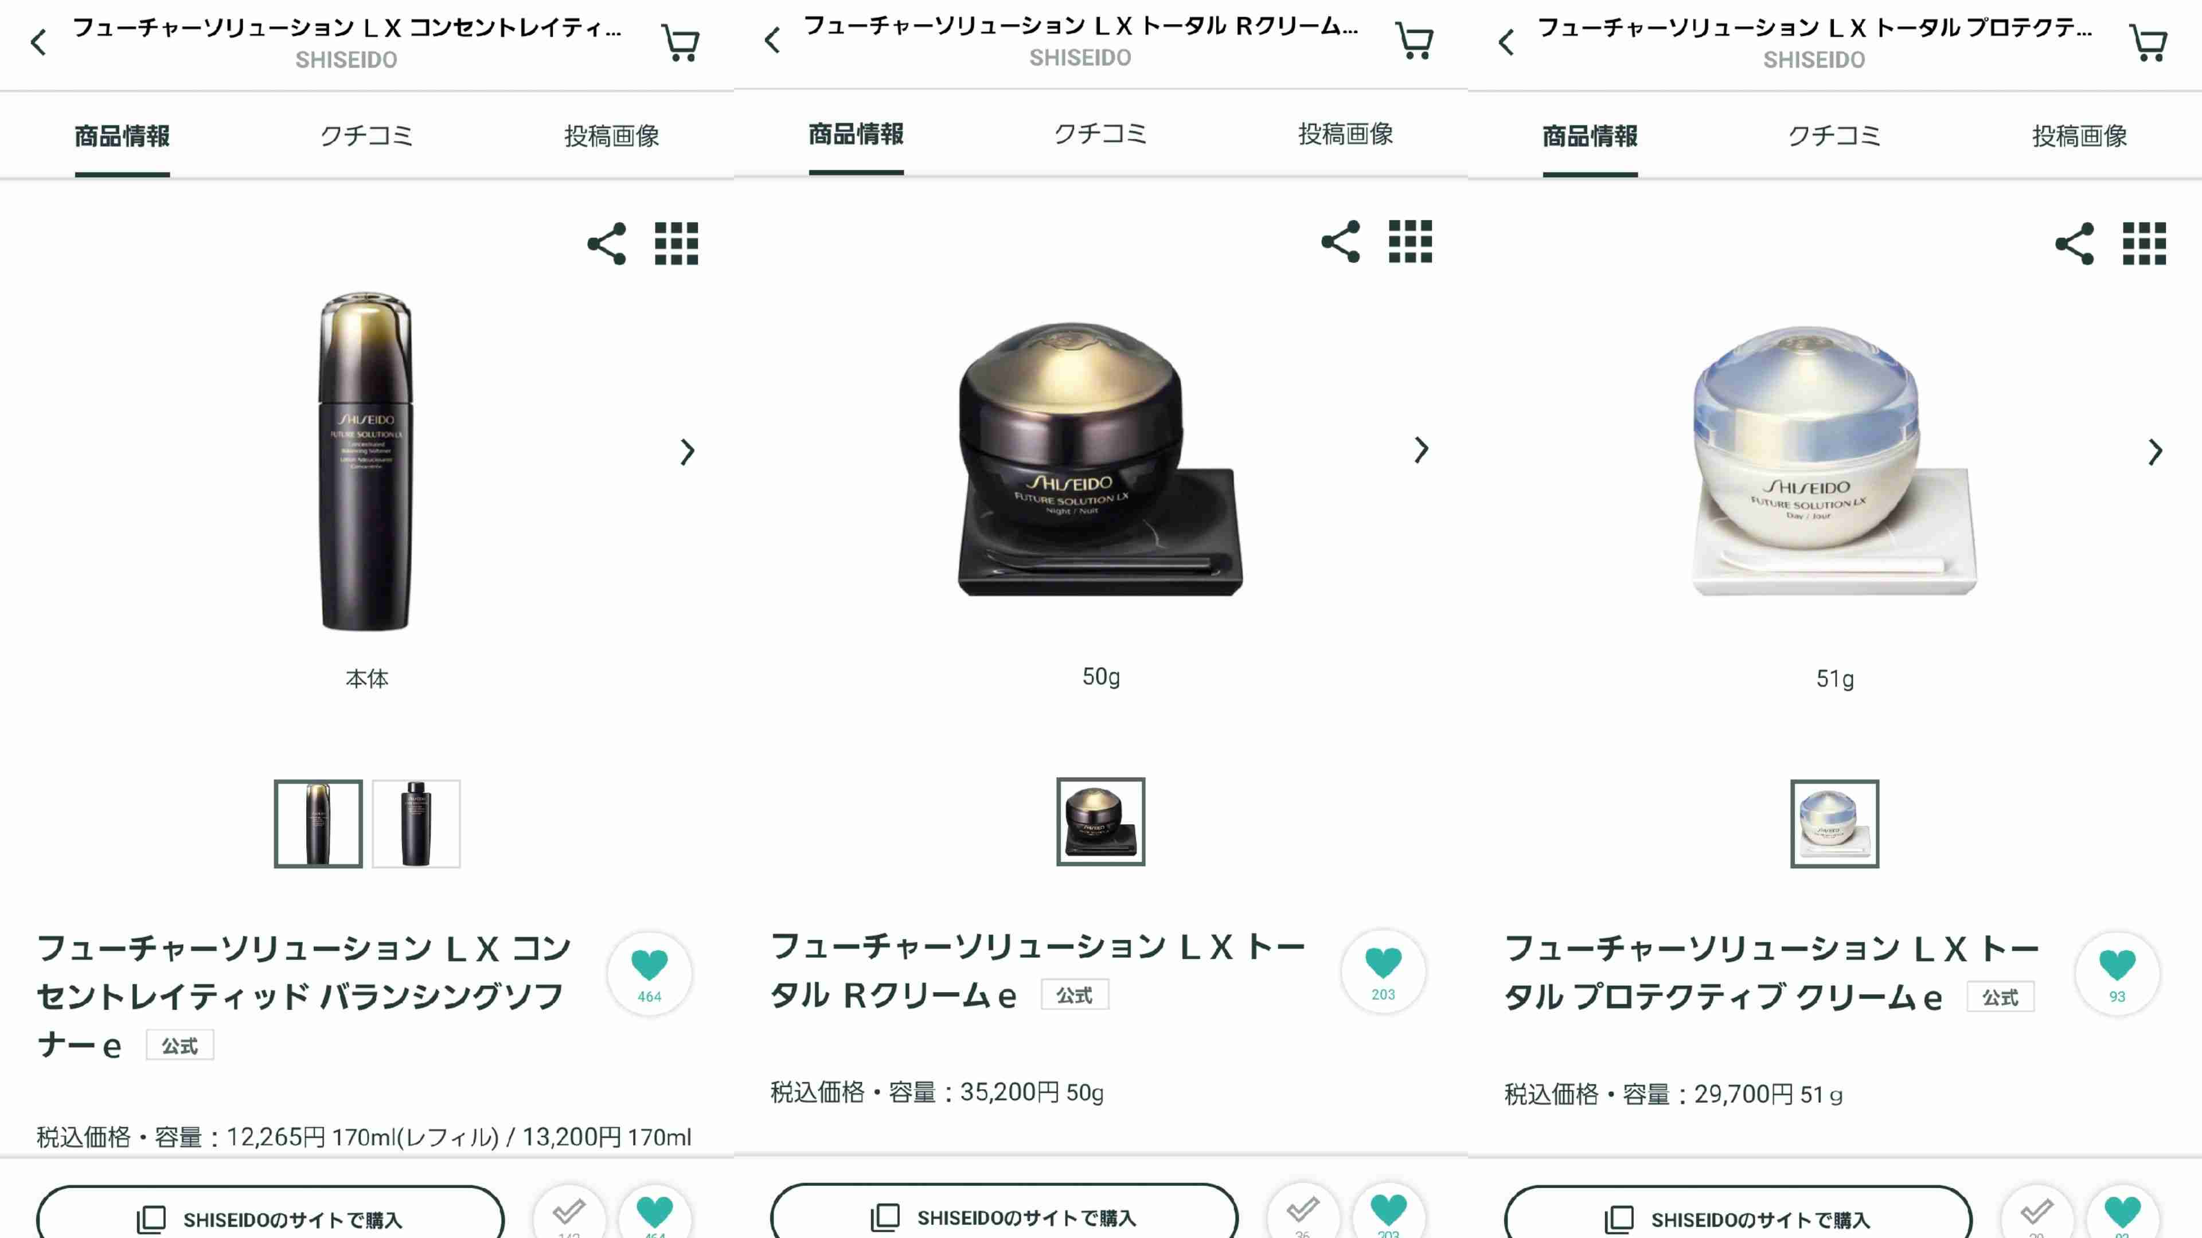Like the Balancing Softener with 464 hearts
Viewport: 2202px width, 1238px height.
point(650,974)
